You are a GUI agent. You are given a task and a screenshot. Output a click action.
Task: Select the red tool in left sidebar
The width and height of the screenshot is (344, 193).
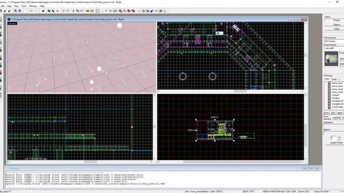[1, 72]
